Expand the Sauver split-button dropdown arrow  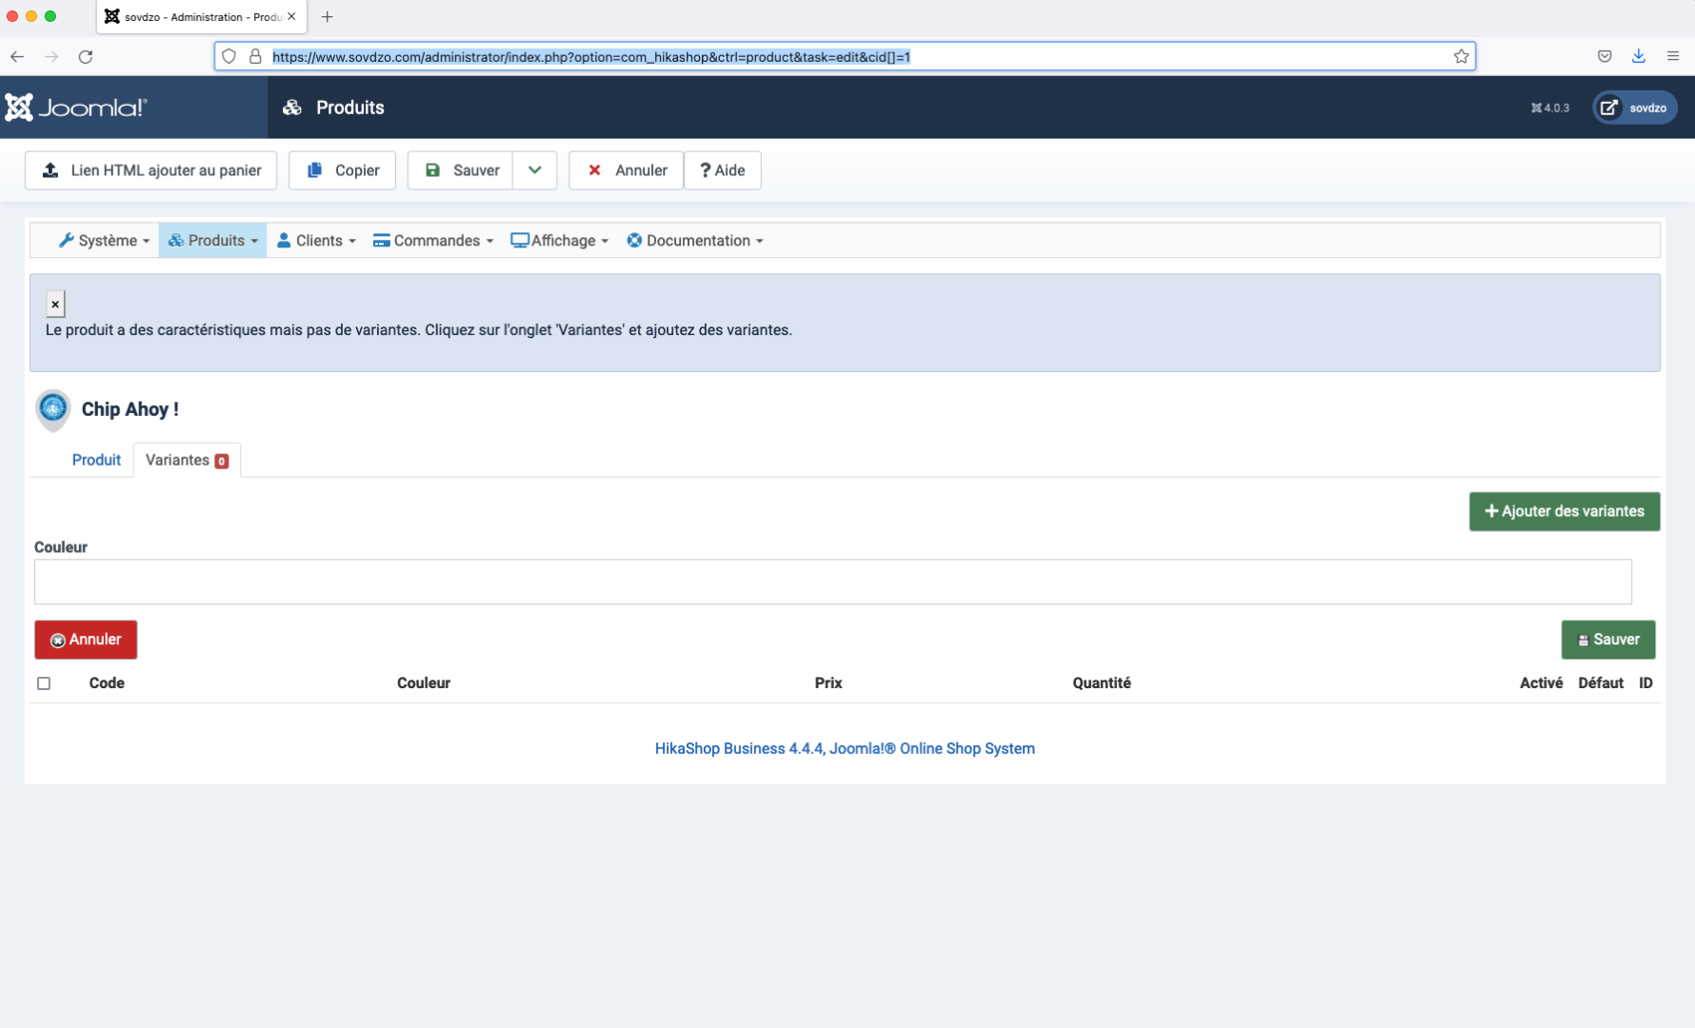pos(535,170)
